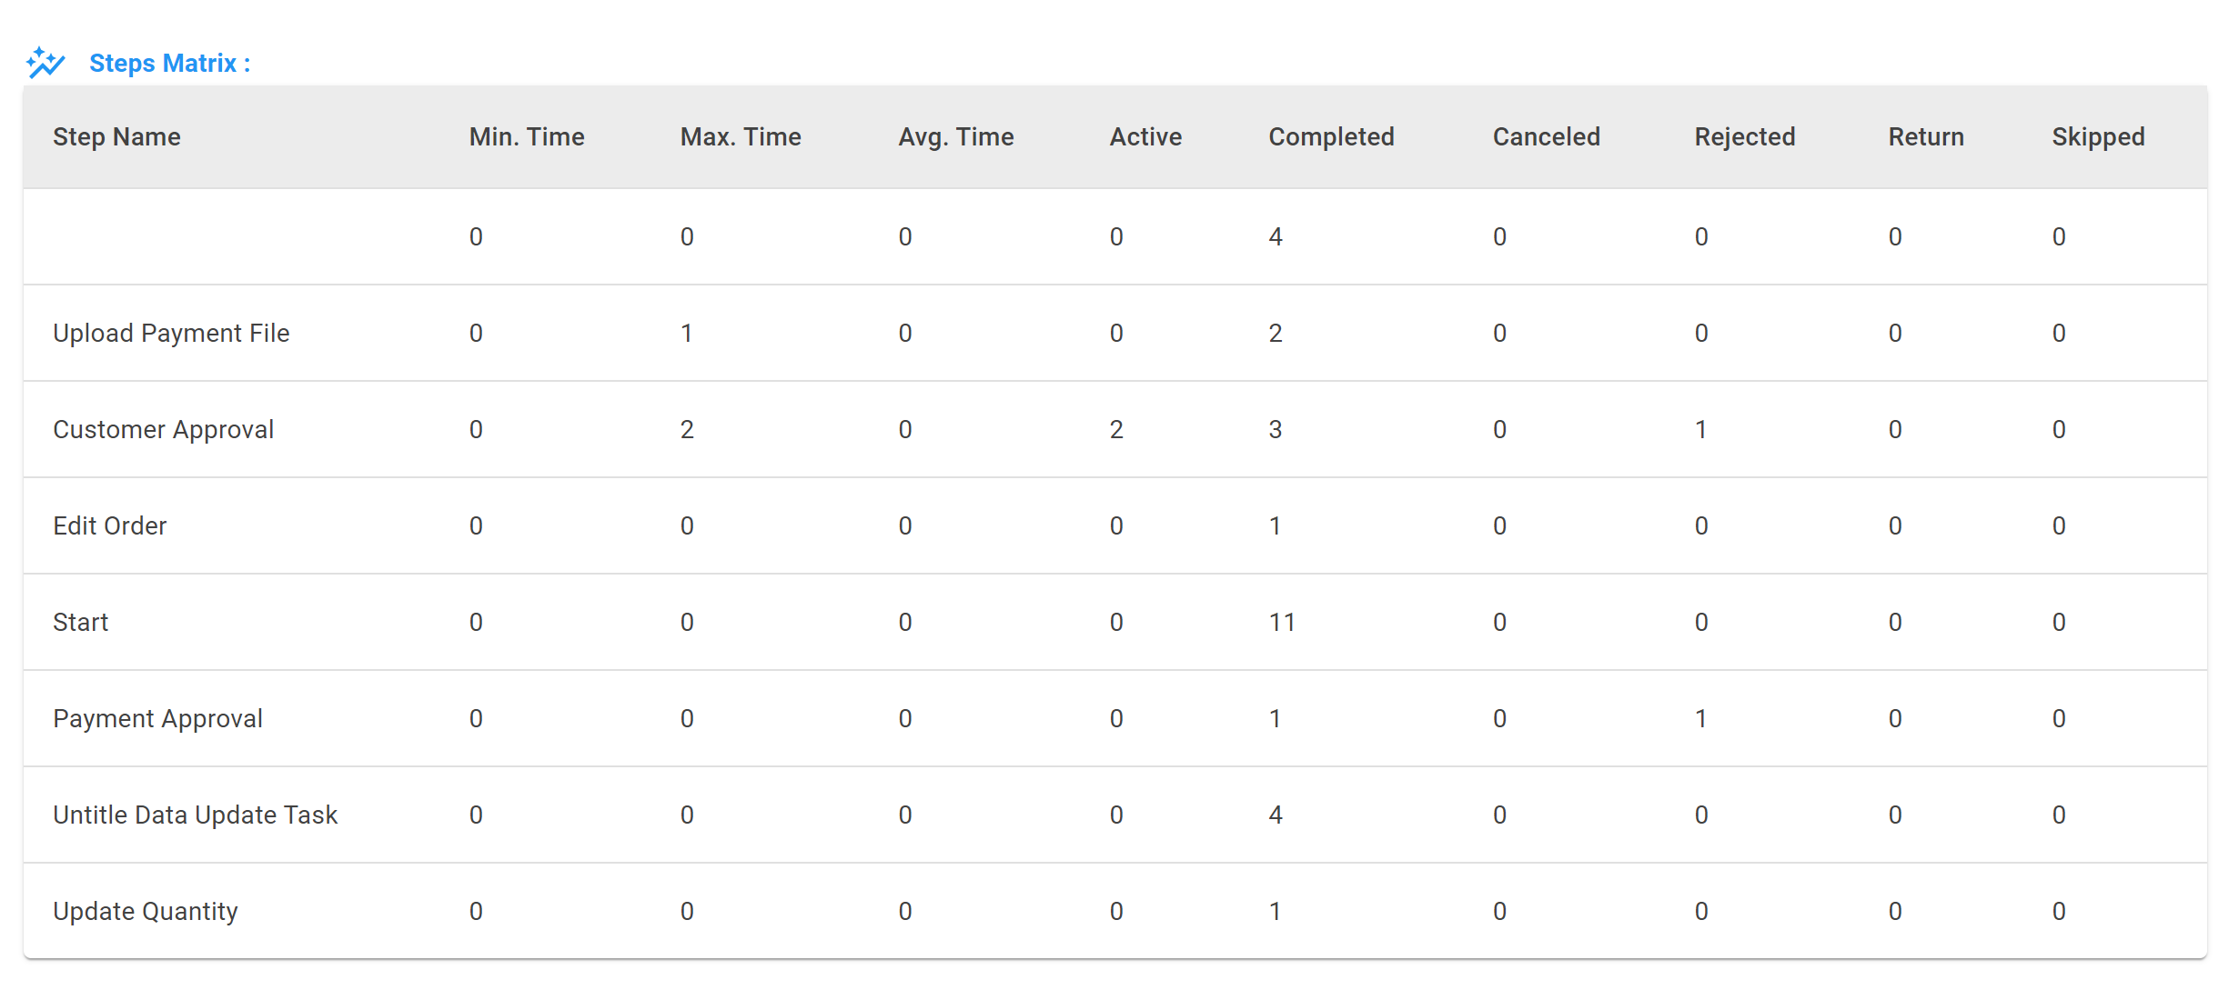Click the Skipped column header
The image size is (2229, 990).
coord(2098,137)
